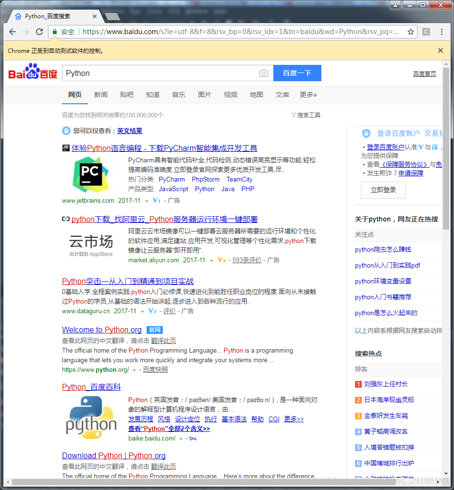Screen dimensions: 454x490
Task: Click the V1 credibility badge on jetbrains result
Action: [x=156, y=201]
